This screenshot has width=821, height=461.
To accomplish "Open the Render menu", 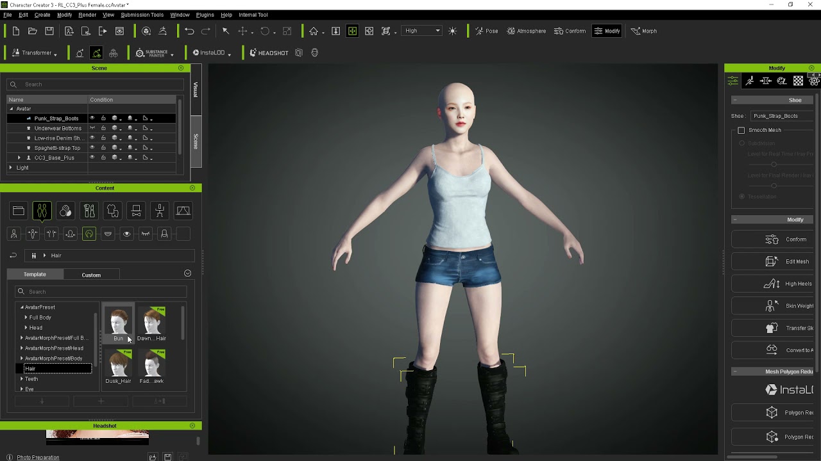I will 87,15.
